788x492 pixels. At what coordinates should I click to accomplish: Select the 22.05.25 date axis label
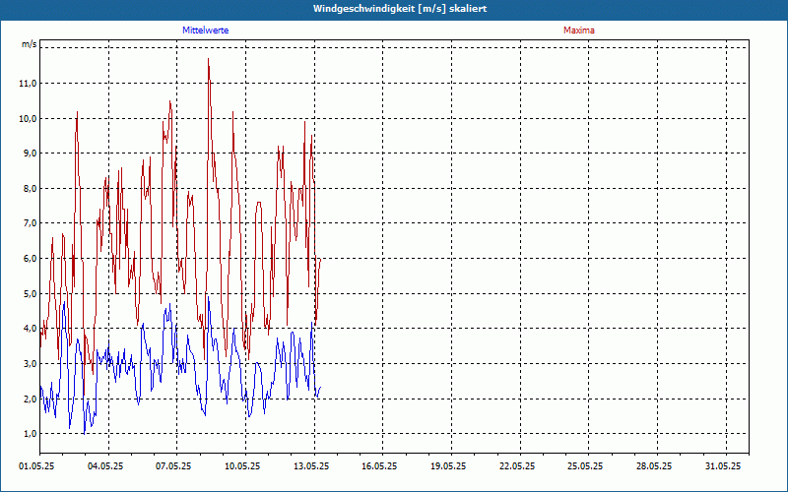click(517, 466)
